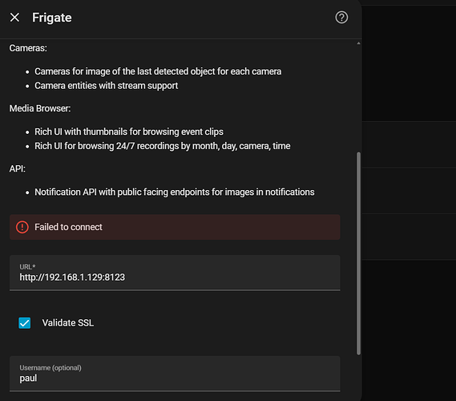Viewport: 456px width, 401px height.
Task: Click "Rich UI for browsing 24/7 recordings" line
Action: pos(162,146)
